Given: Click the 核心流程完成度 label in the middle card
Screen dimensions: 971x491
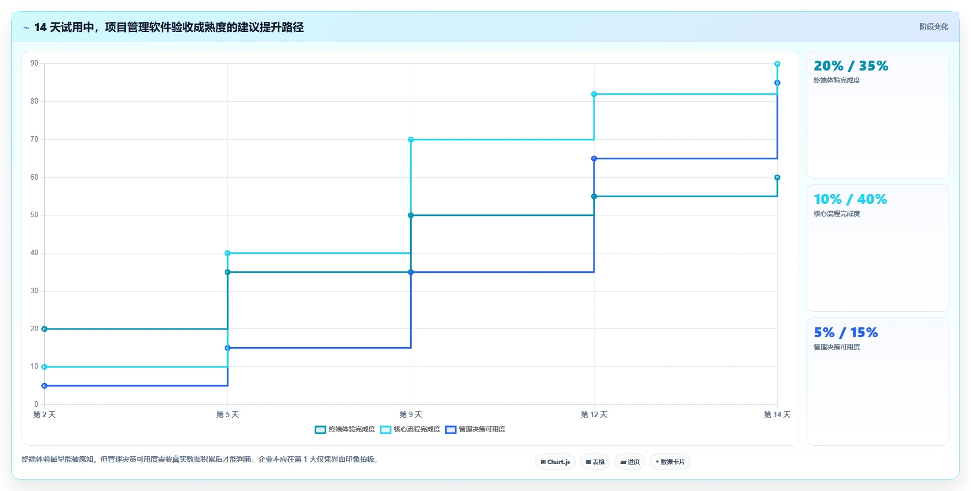Looking at the screenshot, I should [x=837, y=214].
